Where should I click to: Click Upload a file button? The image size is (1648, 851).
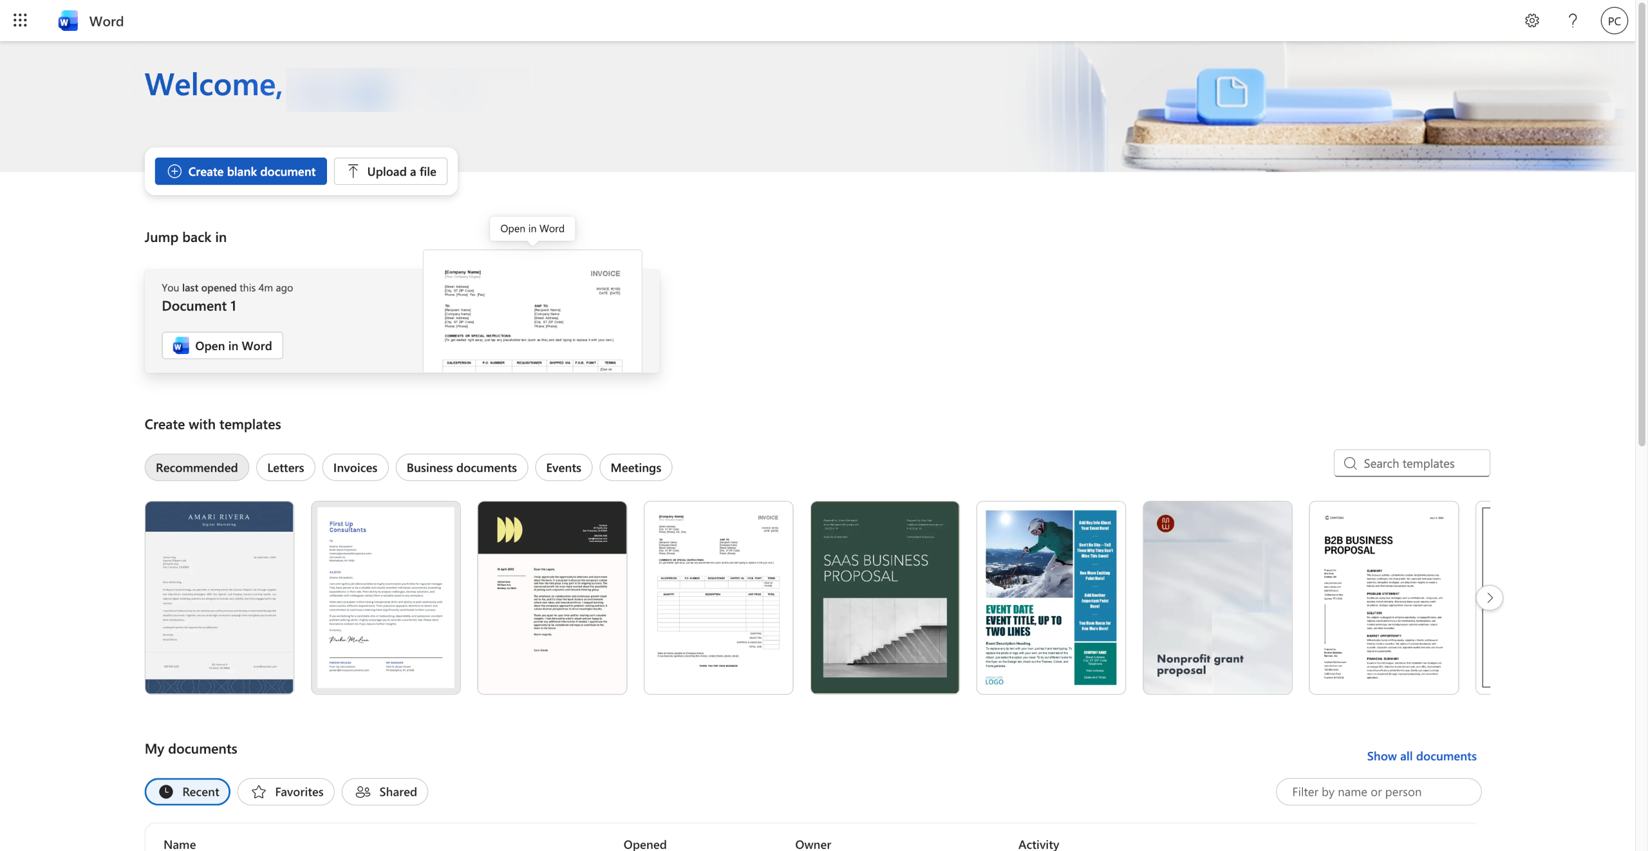coord(391,171)
